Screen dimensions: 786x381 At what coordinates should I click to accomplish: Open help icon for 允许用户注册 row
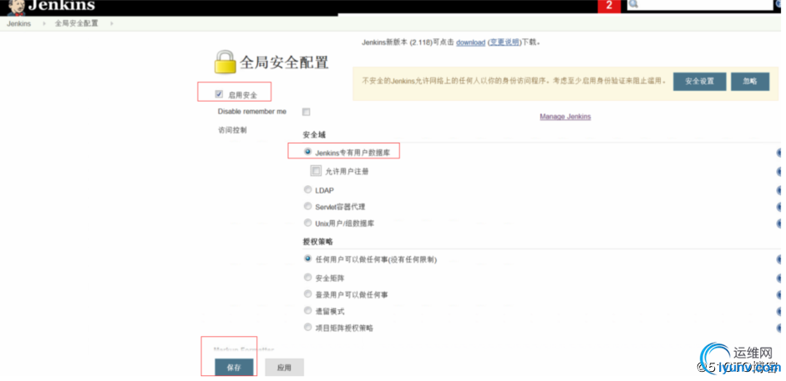[780, 172]
